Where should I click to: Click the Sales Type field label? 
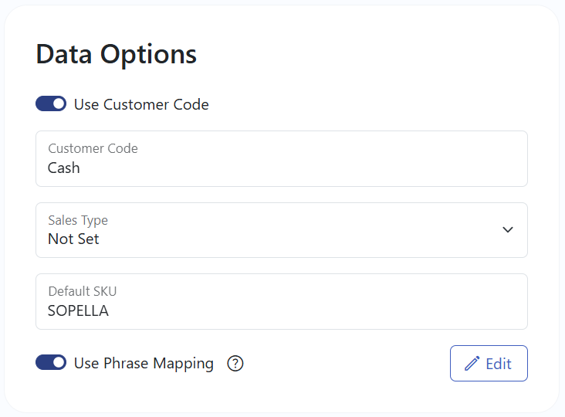(78, 220)
